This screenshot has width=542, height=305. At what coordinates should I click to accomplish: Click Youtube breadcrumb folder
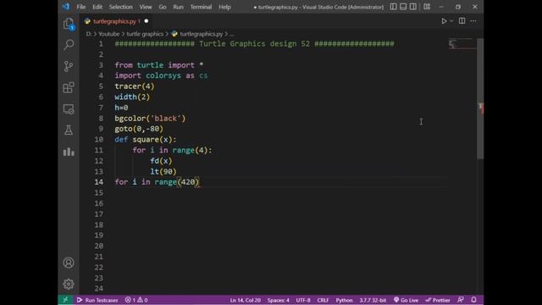click(109, 34)
